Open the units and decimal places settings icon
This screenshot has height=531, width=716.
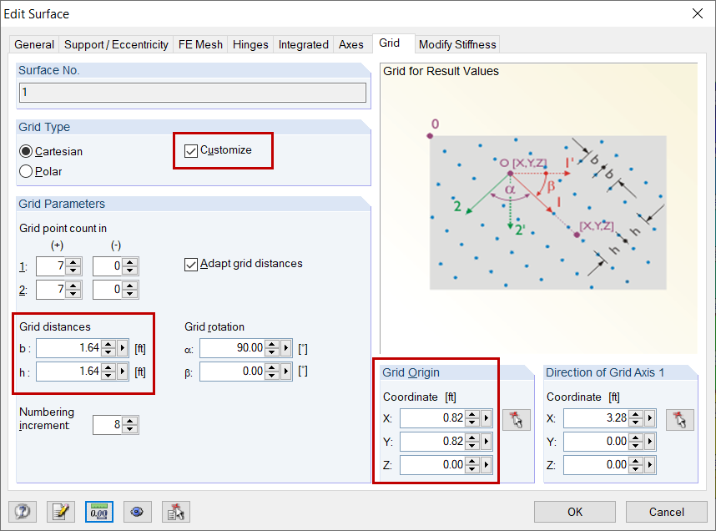coord(98,511)
